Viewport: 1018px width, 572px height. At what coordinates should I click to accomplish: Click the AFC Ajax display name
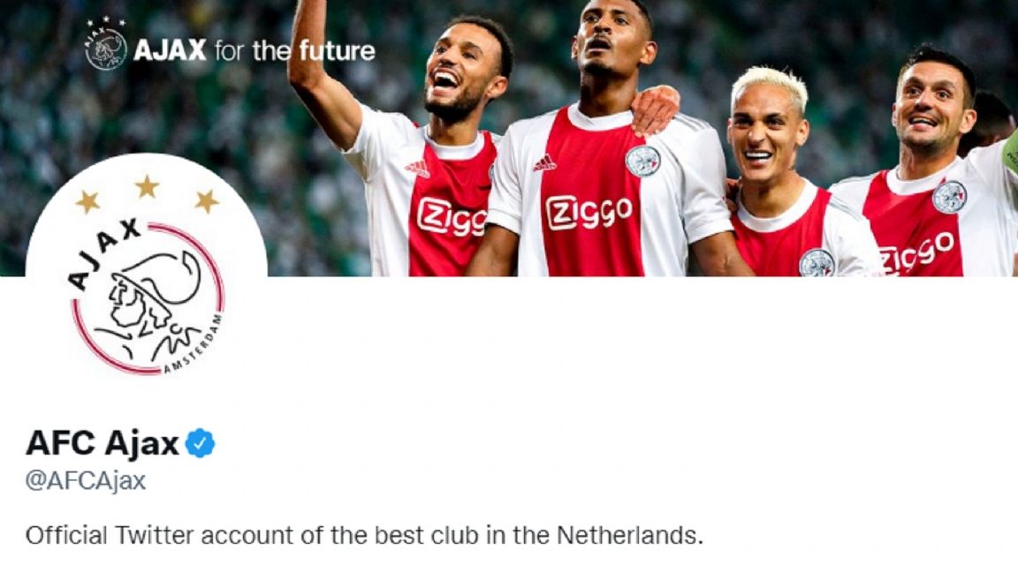pyautogui.click(x=102, y=444)
